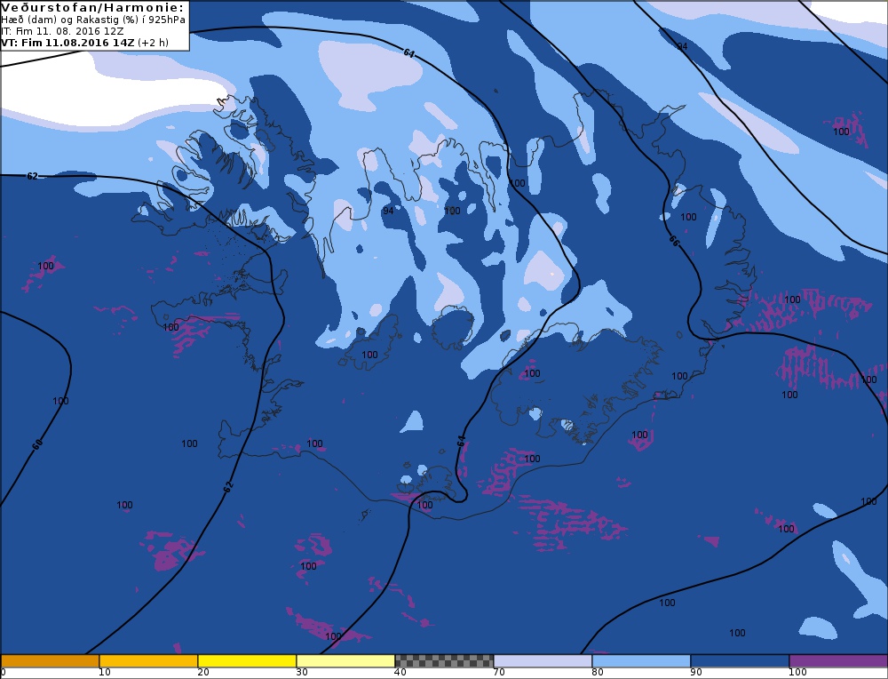Select the 'VT: Fim 11.08.2016 14Z (+2 h)' line
The height and width of the screenshot is (679, 888).
click(84, 43)
